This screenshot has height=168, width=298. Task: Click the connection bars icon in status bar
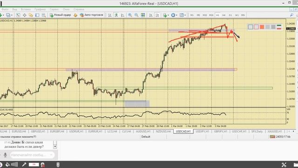tap(272, 137)
